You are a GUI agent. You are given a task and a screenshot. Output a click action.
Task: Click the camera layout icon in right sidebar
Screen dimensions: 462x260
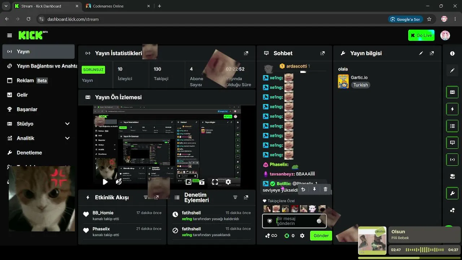[452, 176]
